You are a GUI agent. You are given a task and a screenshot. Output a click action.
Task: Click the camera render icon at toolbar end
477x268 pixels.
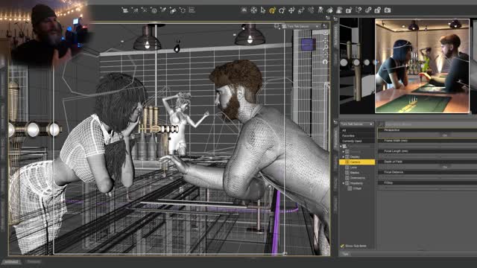coord(388,10)
